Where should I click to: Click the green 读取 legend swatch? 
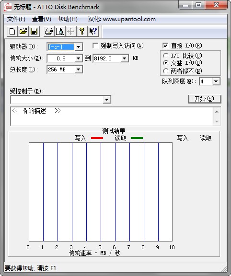(137, 138)
